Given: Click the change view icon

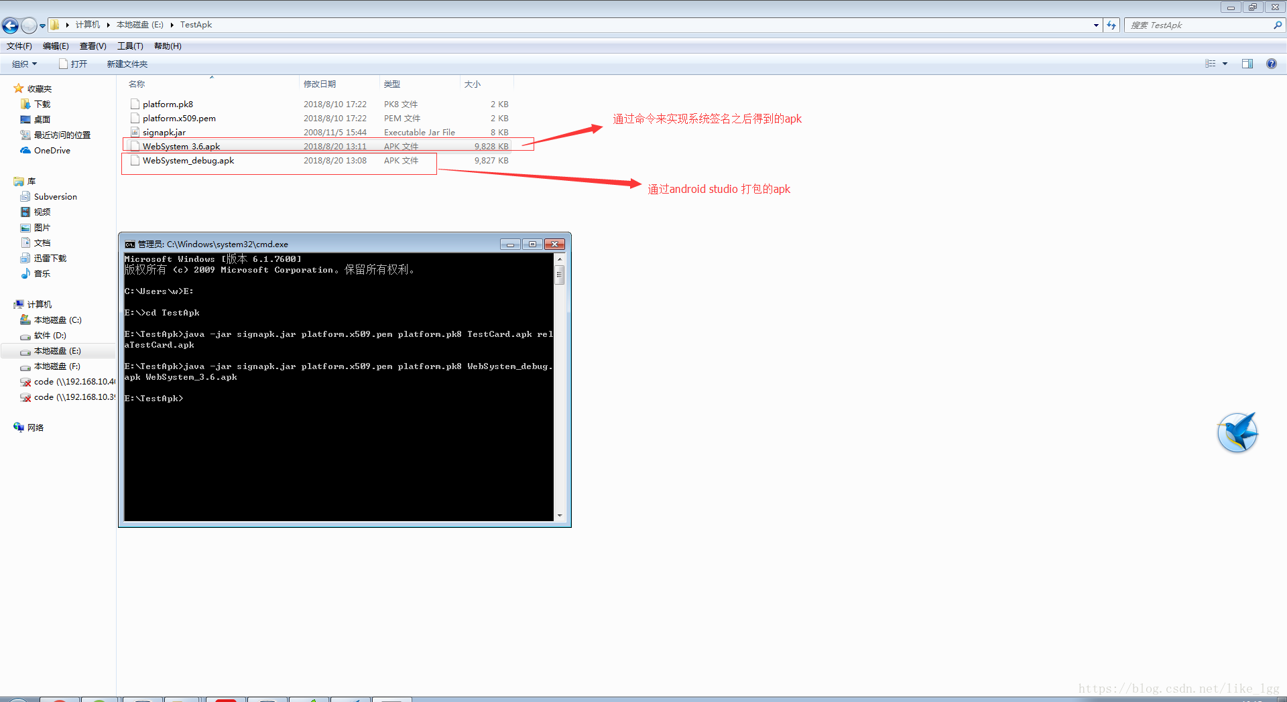Looking at the screenshot, I should click(x=1210, y=64).
